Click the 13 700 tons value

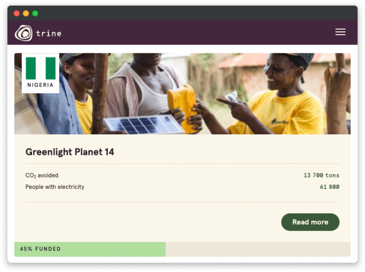click(321, 175)
